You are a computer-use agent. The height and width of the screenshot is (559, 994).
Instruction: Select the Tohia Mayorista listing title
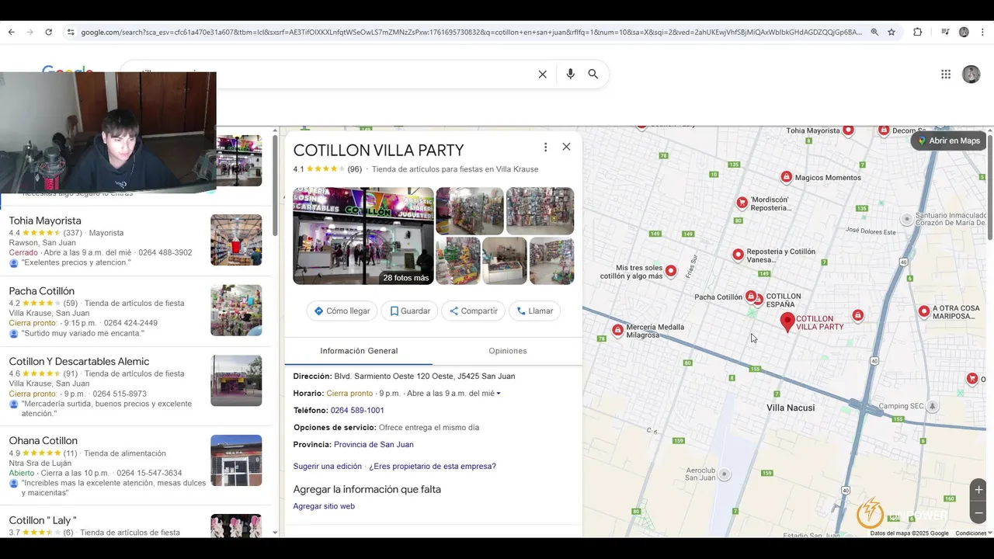coord(45,220)
